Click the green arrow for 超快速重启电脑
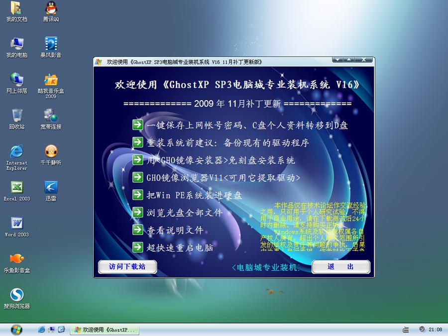 point(137,247)
